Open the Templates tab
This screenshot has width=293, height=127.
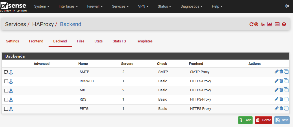(x=144, y=41)
